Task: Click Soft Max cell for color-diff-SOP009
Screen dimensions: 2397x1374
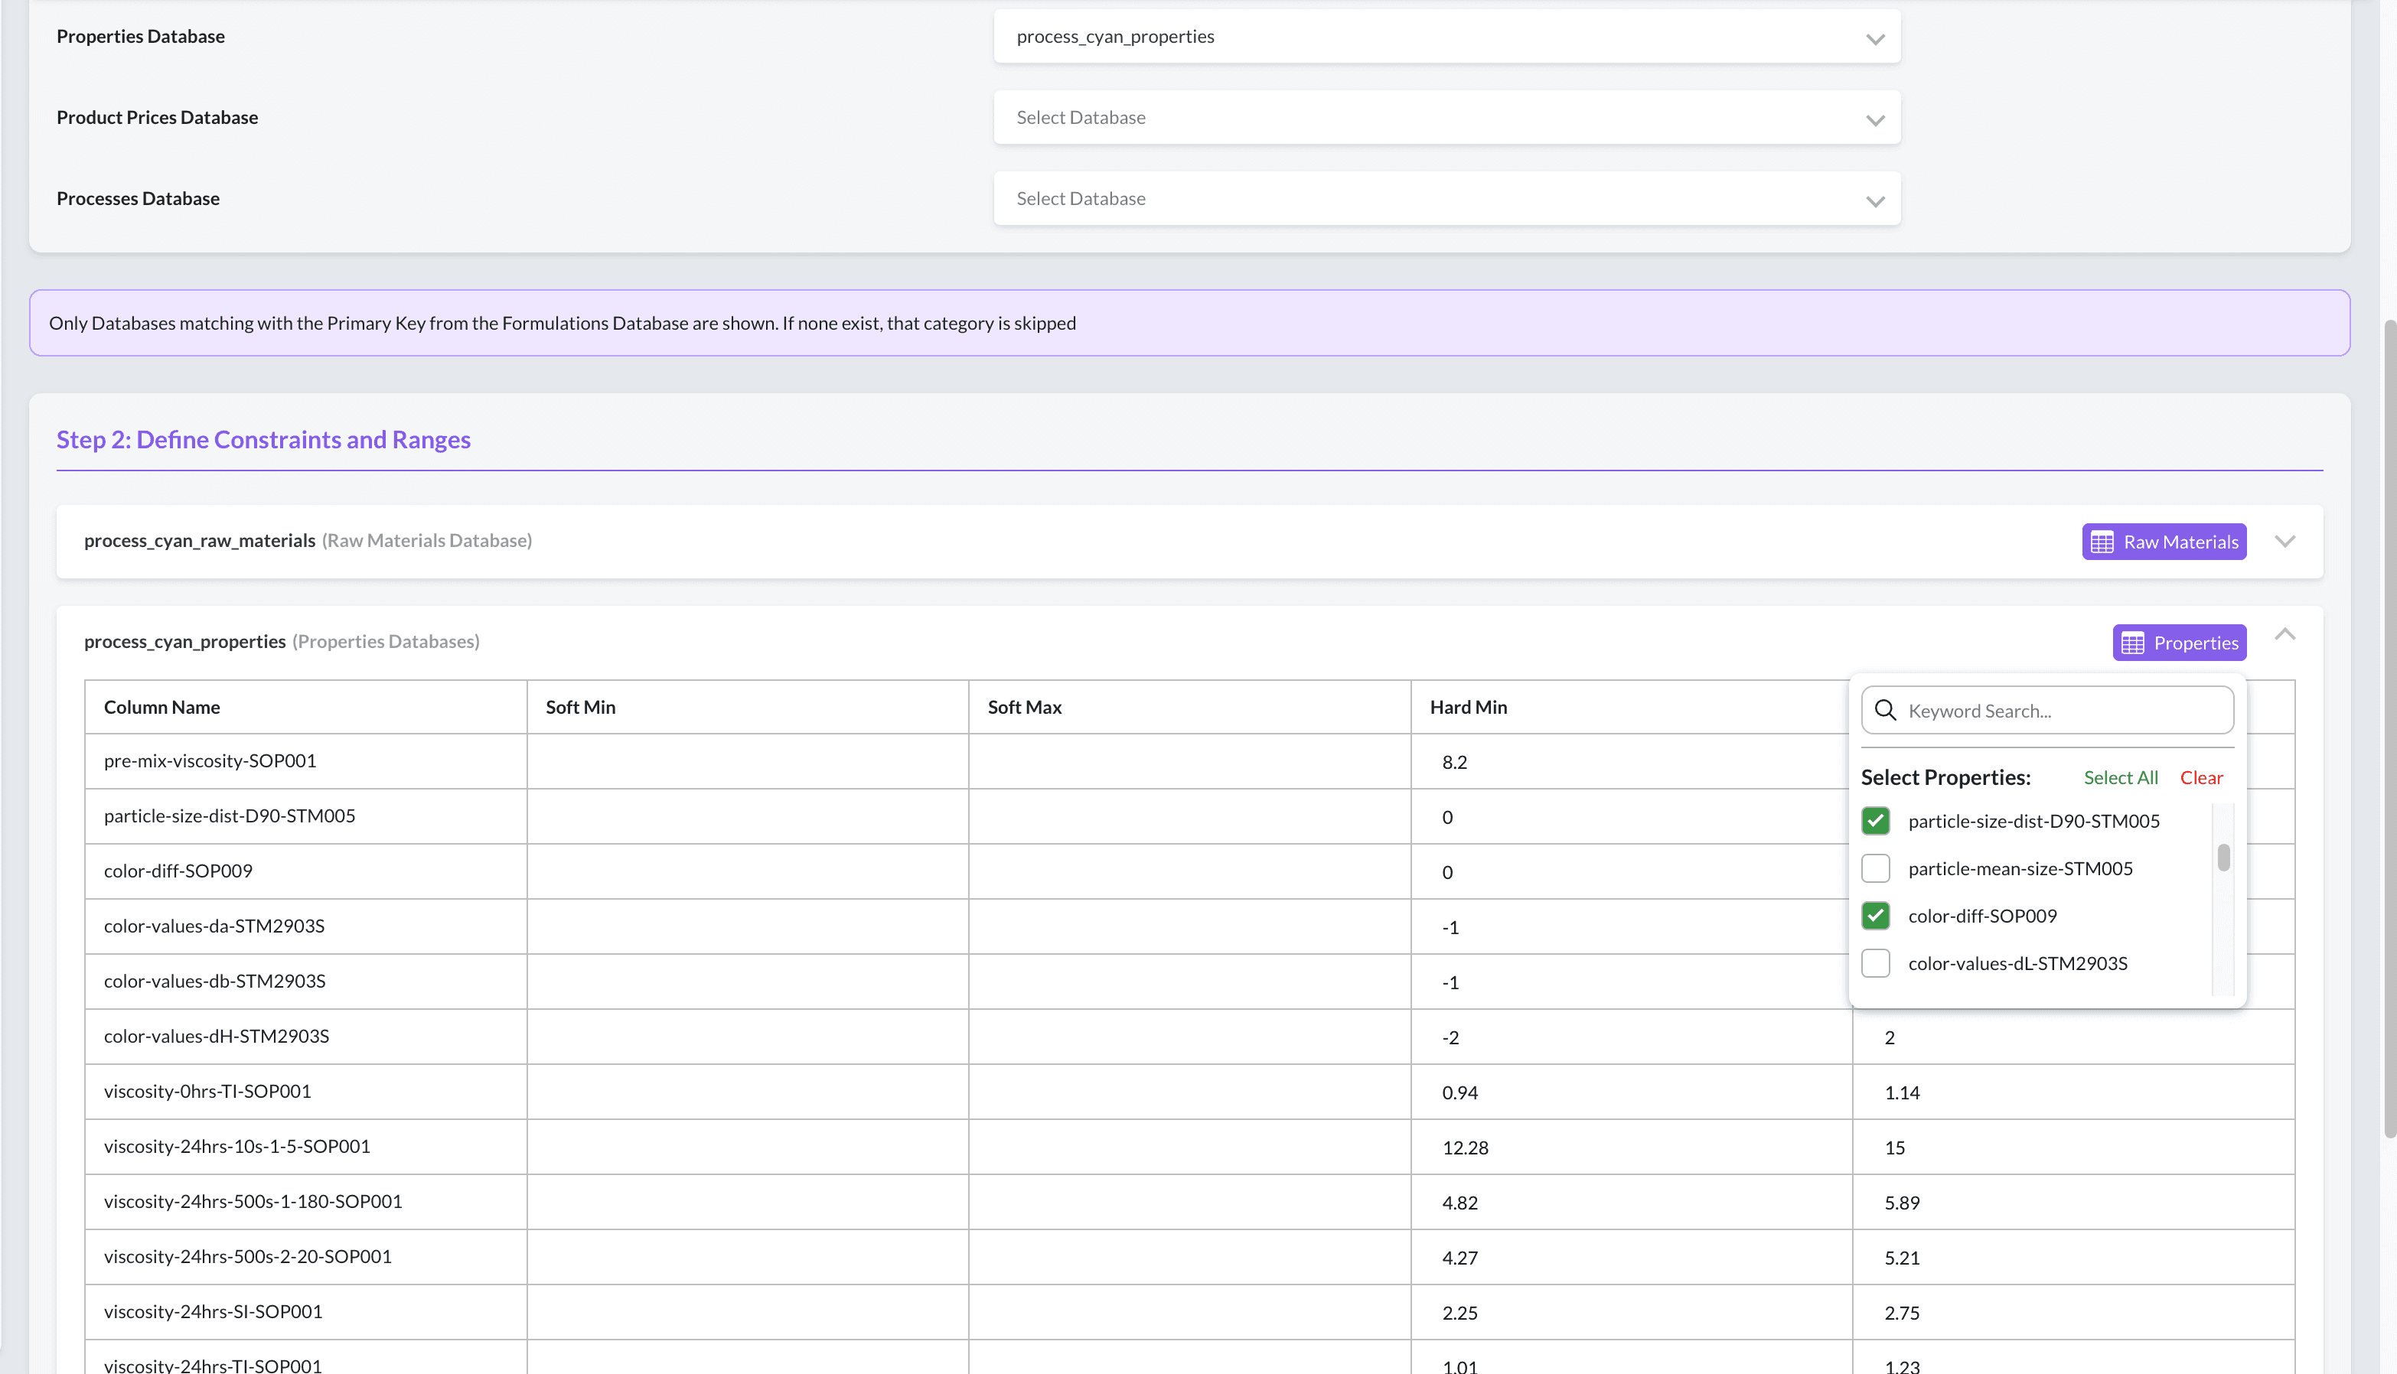Action: (1189, 871)
